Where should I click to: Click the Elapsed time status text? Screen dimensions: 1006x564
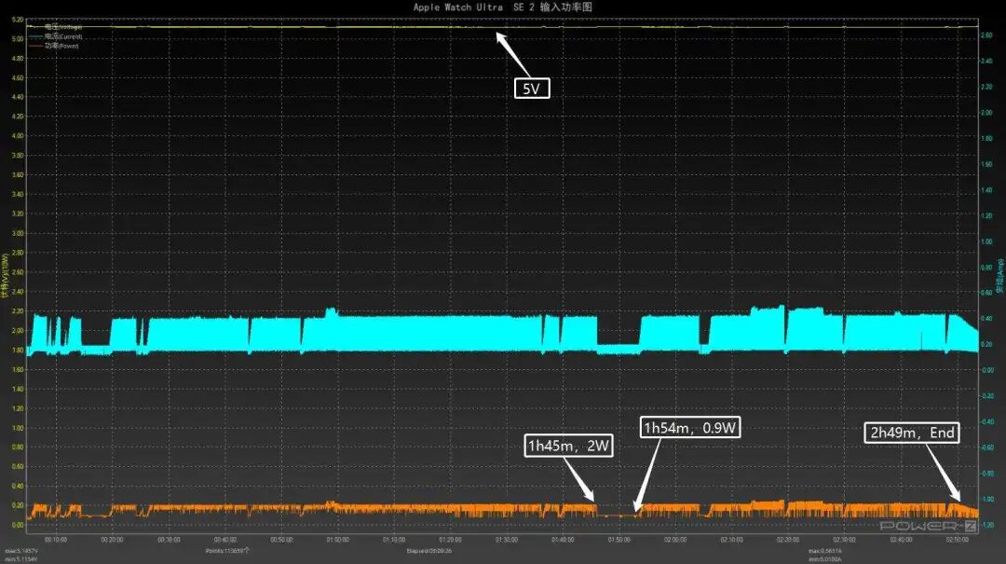pyautogui.click(x=429, y=551)
